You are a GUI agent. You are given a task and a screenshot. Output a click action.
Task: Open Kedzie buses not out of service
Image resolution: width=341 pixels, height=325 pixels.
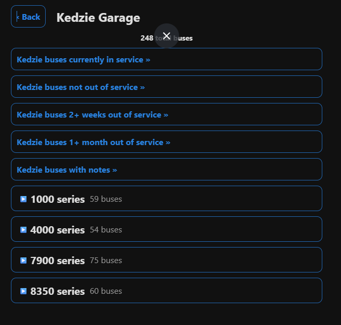pos(167,87)
